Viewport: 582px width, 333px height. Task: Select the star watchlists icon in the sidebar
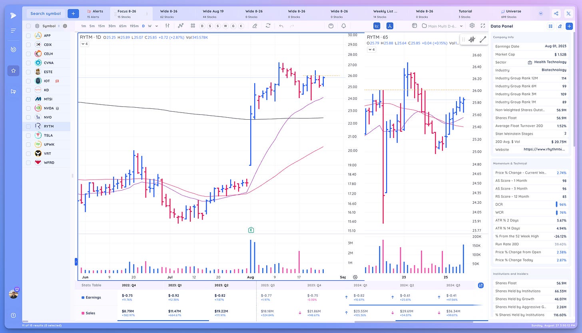point(13,71)
